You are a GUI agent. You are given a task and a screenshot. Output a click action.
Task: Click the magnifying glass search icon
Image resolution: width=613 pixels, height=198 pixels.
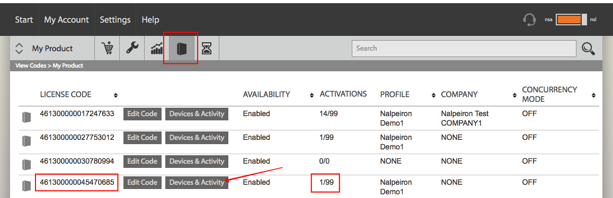(x=589, y=49)
